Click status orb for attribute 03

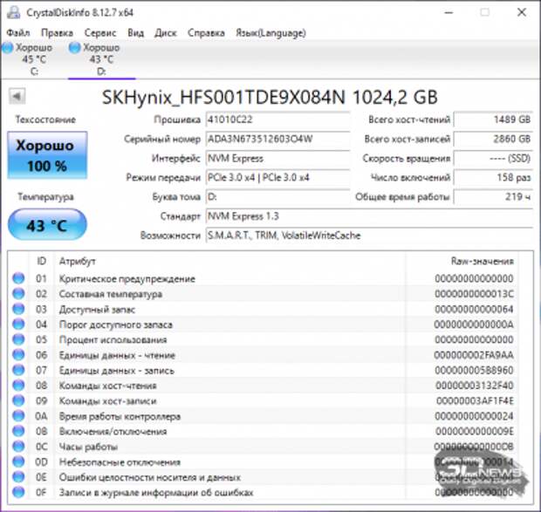(x=18, y=309)
